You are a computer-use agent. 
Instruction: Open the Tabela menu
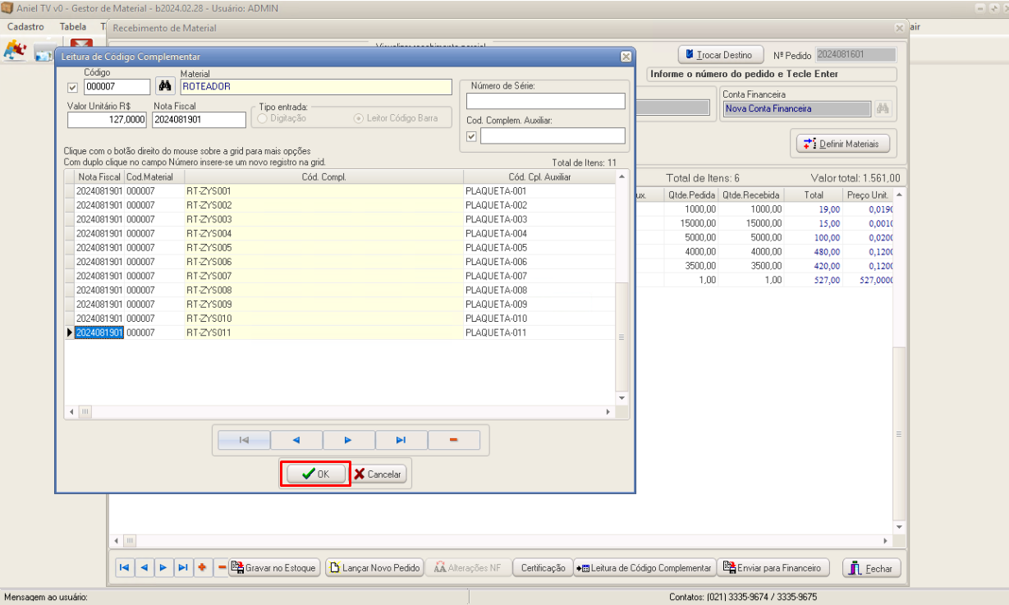tap(73, 26)
